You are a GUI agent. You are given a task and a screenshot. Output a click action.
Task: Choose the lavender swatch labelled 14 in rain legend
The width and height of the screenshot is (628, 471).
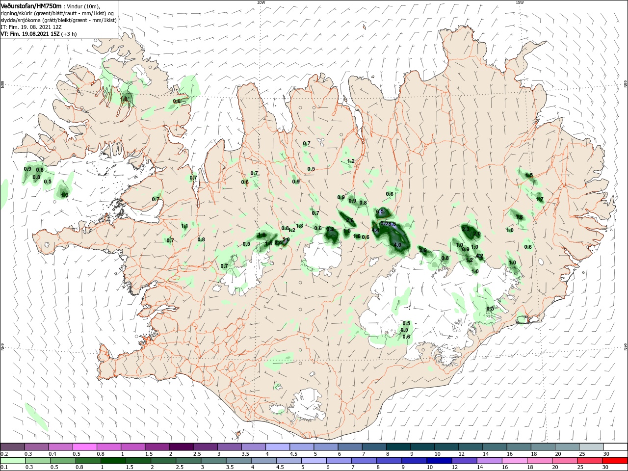(x=489, y=461)
